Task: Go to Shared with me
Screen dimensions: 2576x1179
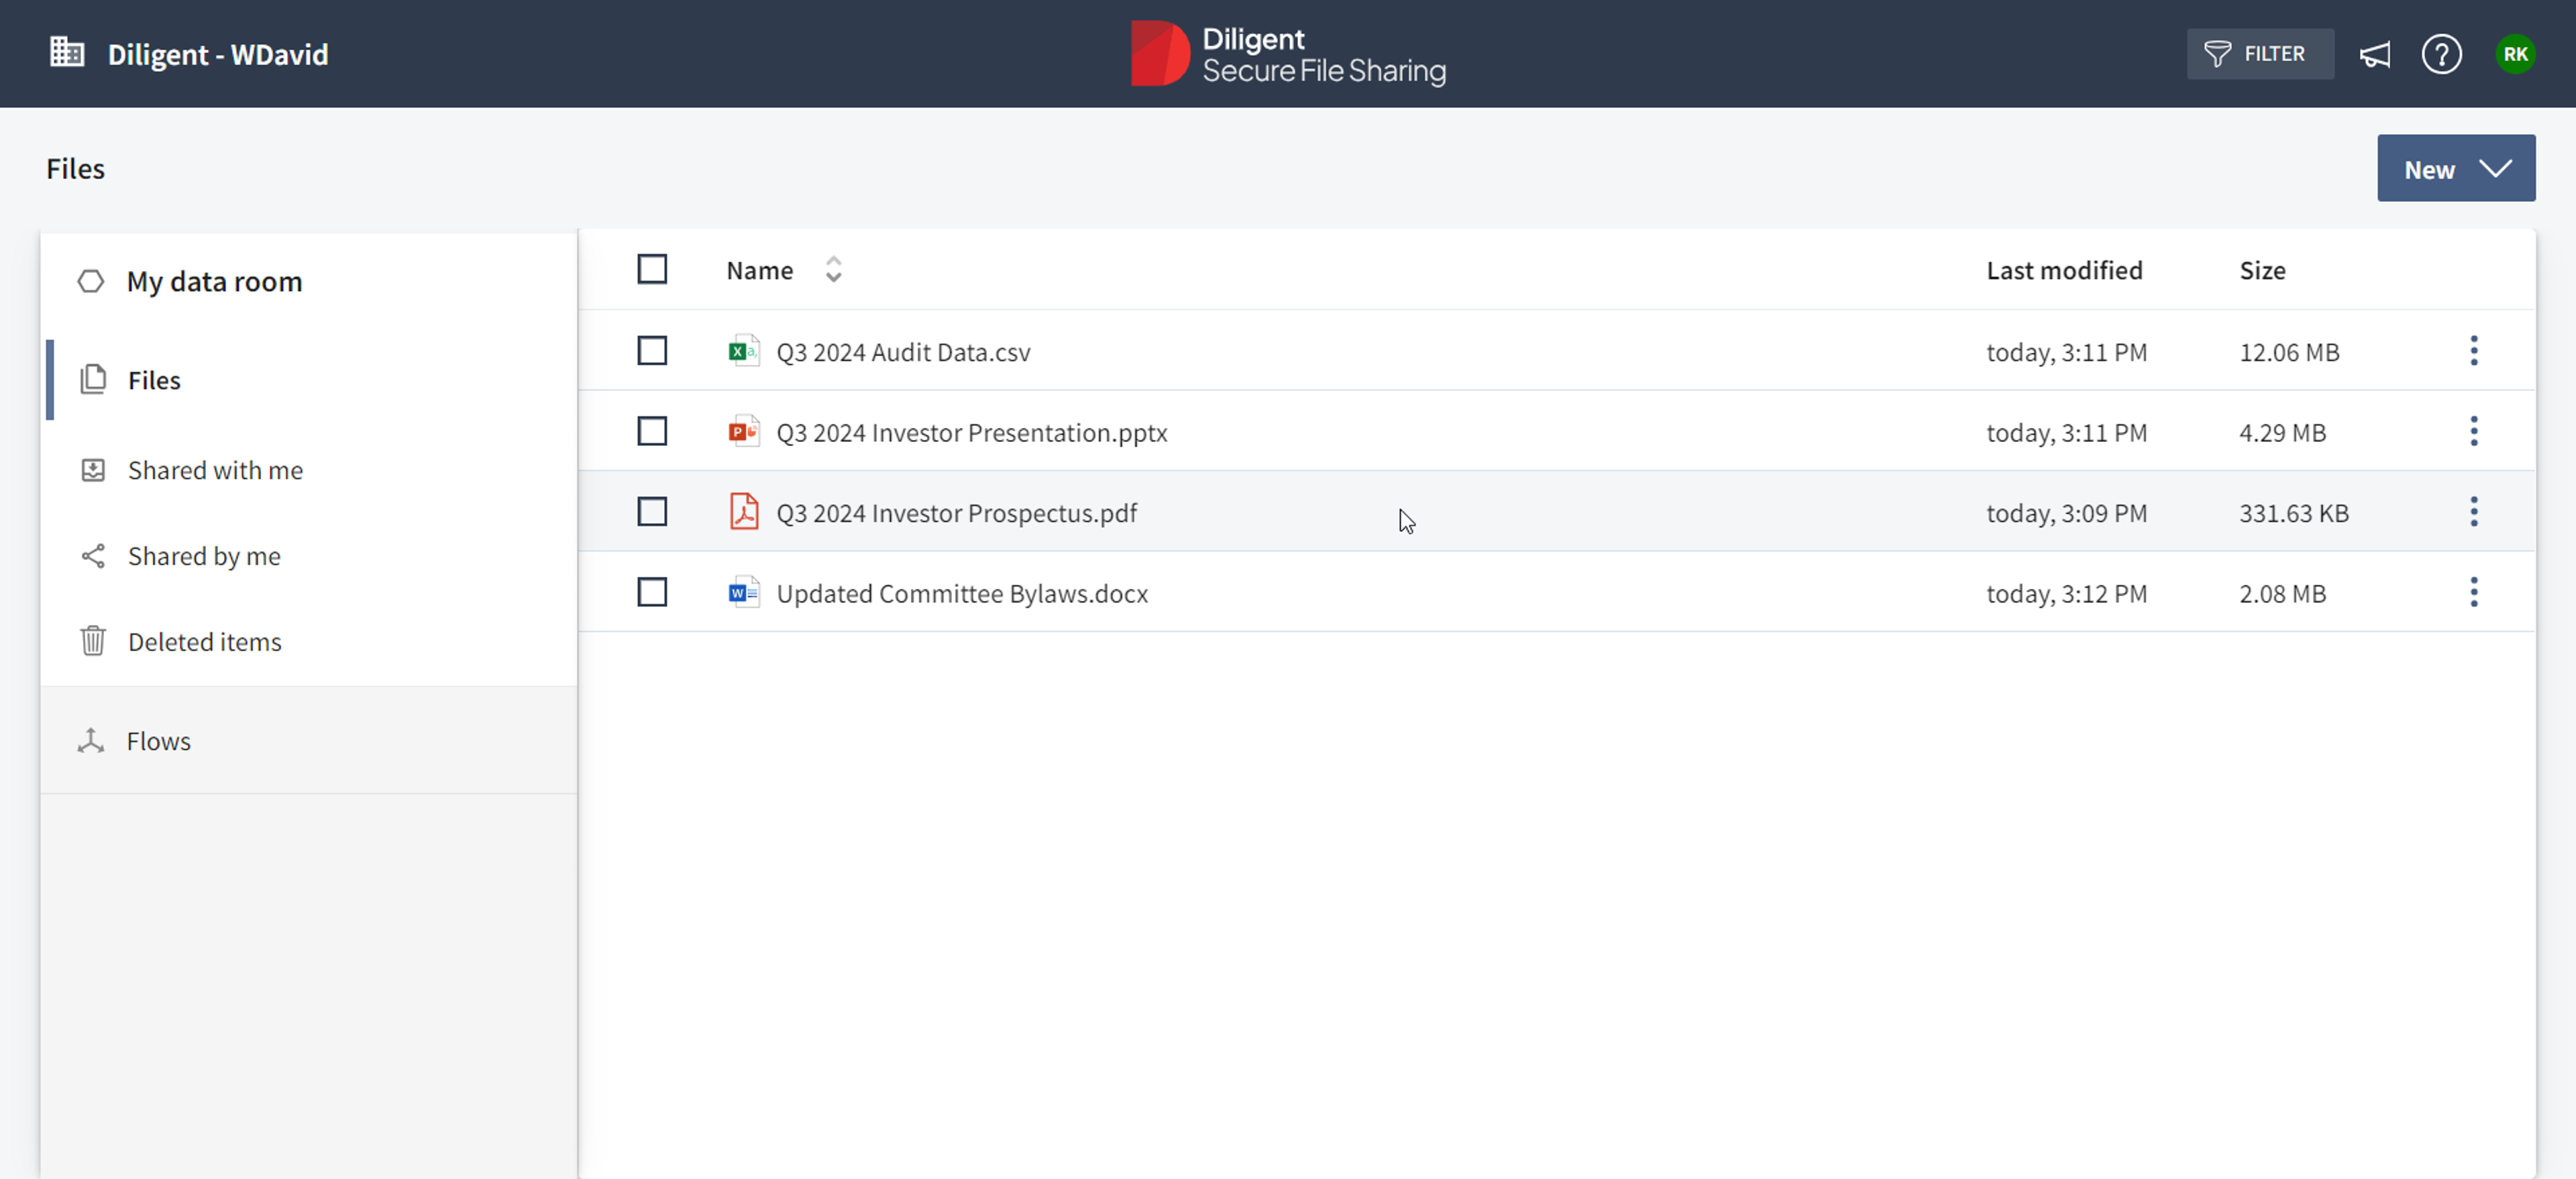Action: [x=215, y=470]
